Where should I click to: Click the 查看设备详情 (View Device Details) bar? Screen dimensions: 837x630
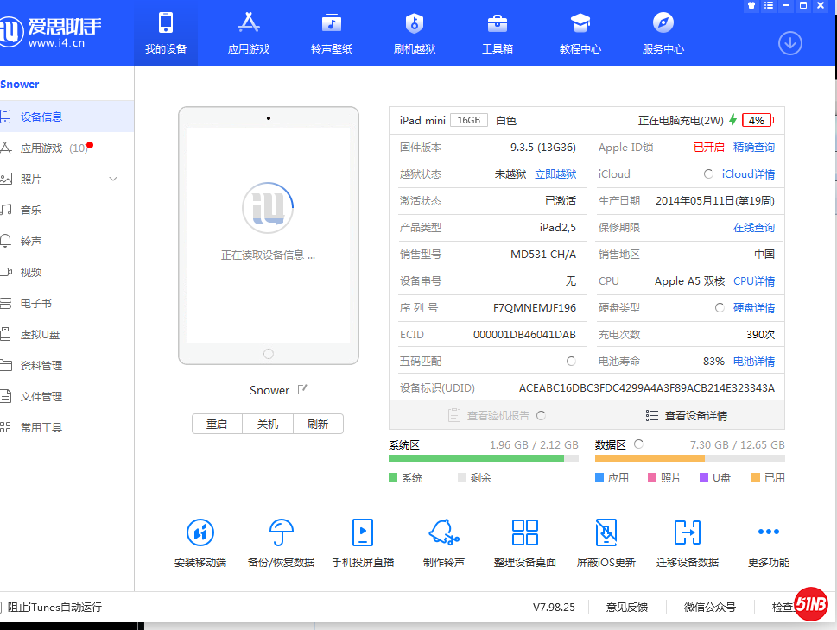point(686,415)
